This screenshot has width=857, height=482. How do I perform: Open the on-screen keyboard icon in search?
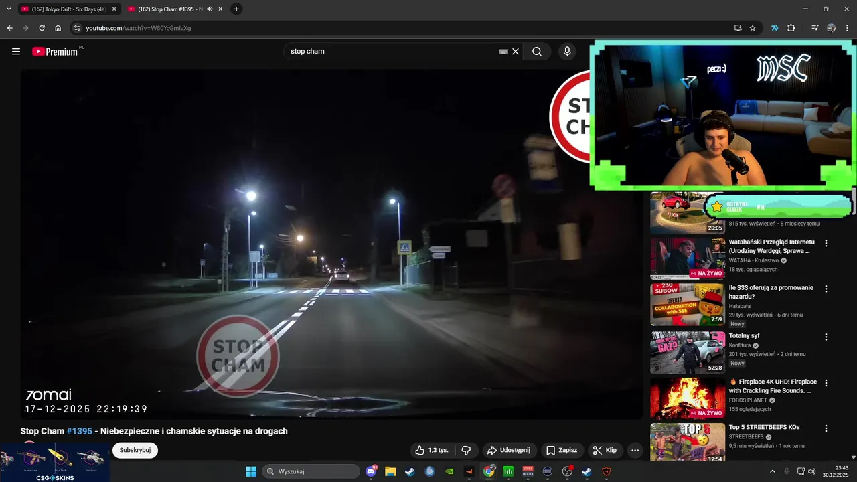[x=503, y=52]
